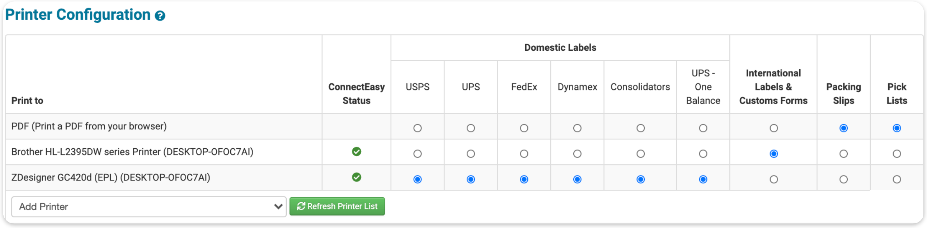Open the Printer Configuration help icon

pyautogui.click(x=160, y=16)
